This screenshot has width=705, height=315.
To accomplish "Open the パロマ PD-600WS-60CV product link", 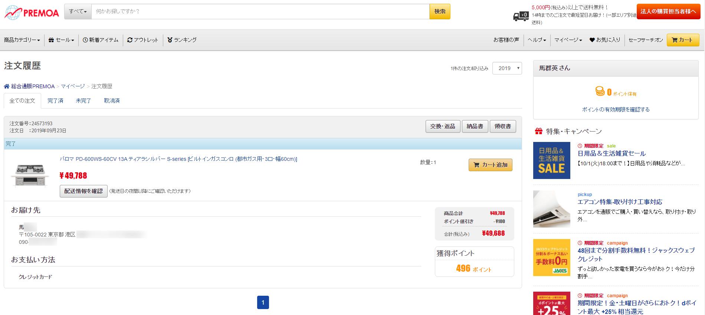I will point(178,159).
